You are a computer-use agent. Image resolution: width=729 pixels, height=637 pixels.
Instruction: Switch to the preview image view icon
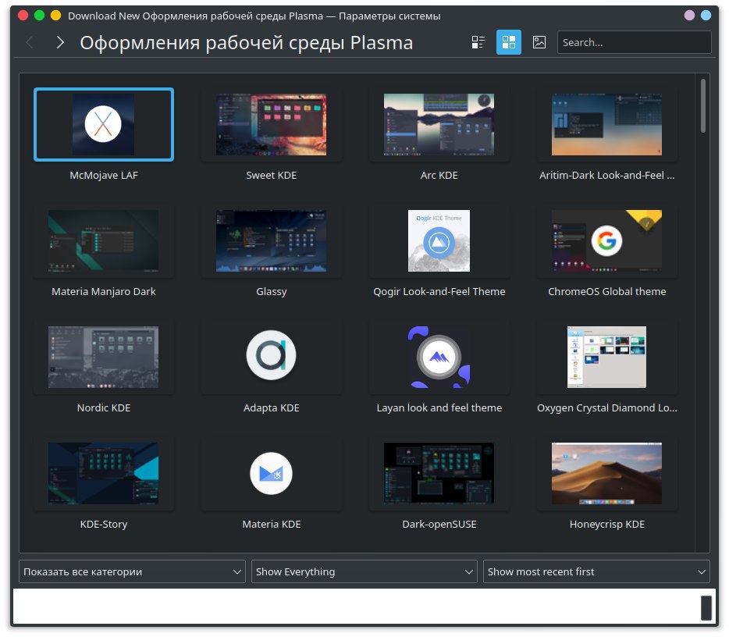coord(539,42)
